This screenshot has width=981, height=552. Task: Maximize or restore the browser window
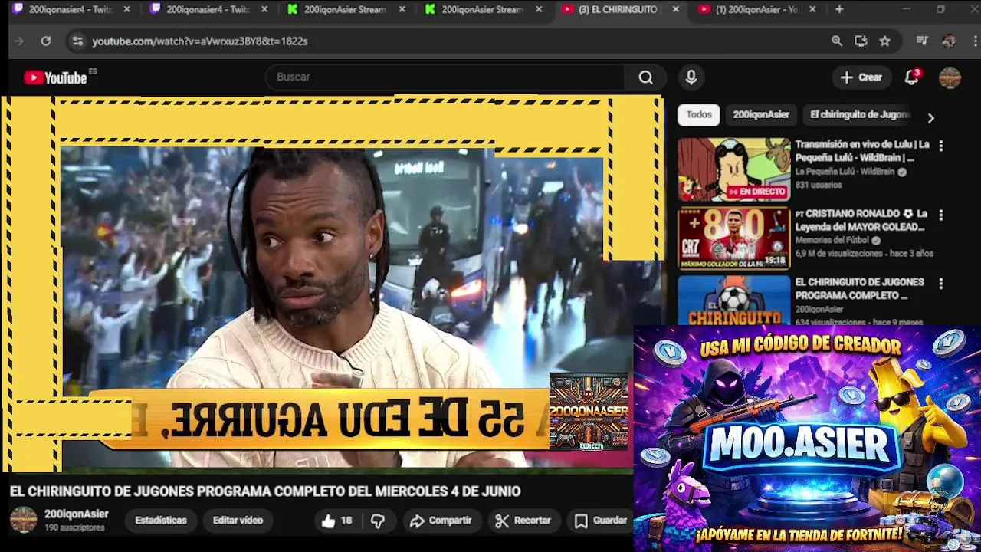pos(940,9)
